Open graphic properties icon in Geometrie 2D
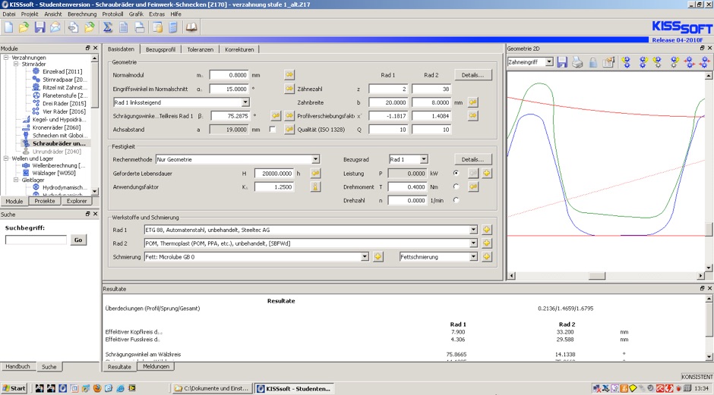The image size is (714, 395). [x=609, y=62]
